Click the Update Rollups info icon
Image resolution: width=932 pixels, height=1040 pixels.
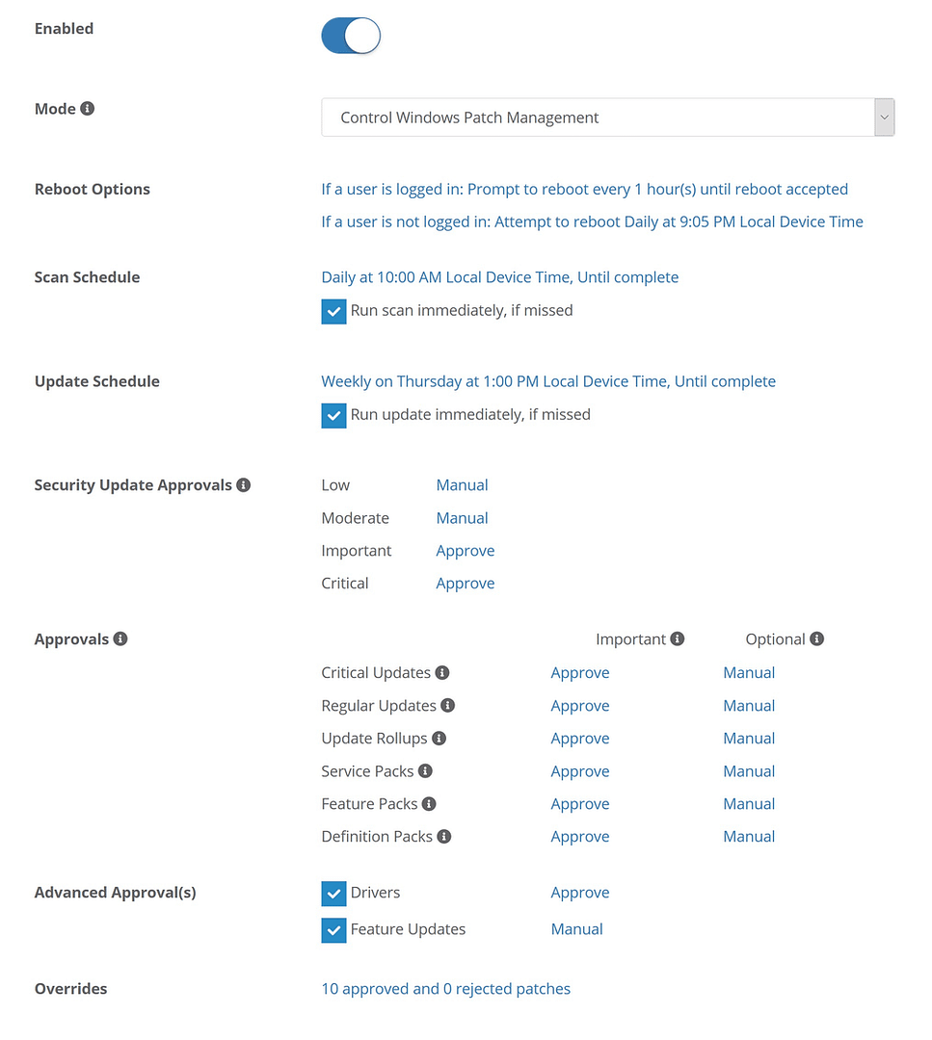[x=438, y=738]
